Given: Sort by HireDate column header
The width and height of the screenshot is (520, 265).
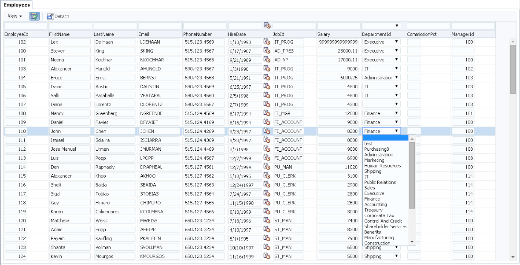Looking at the screenshot, I should click(237, 34).
